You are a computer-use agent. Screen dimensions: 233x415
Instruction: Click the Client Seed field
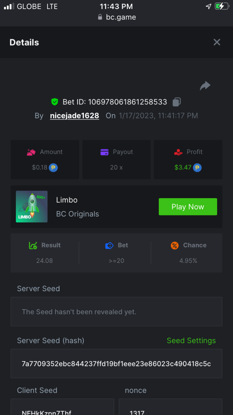62,408
